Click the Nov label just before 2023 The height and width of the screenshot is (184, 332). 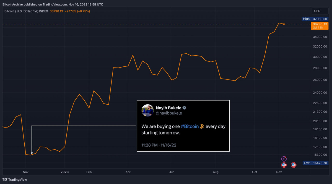coord(25,172)
